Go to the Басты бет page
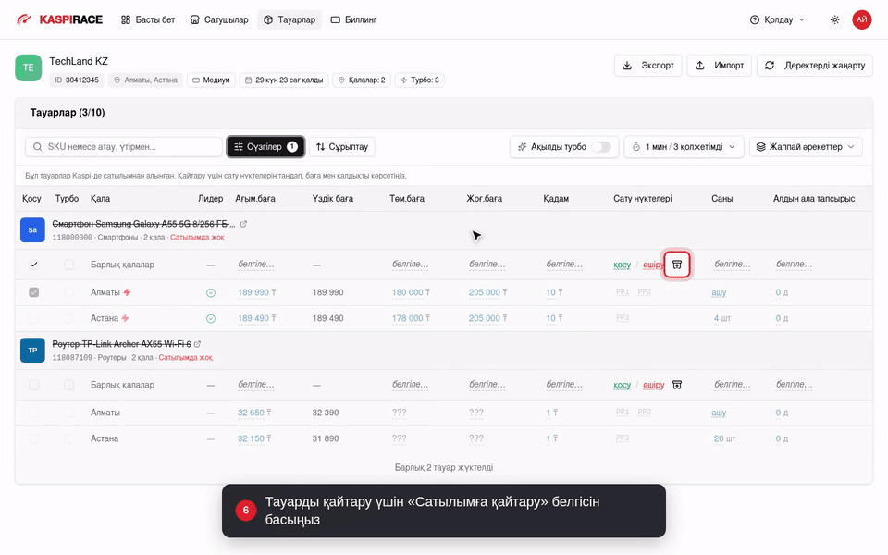888x555 pixels. point(148,19)
